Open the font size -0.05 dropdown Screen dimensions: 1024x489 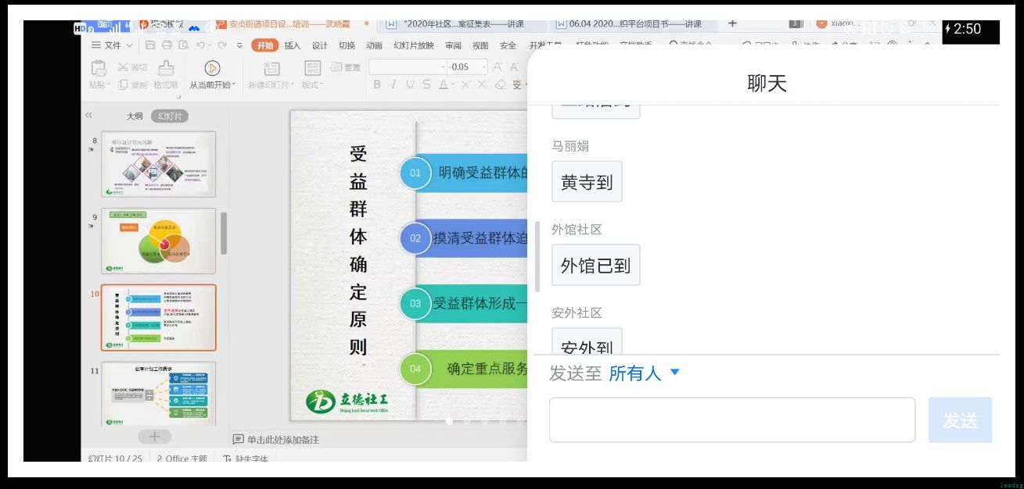tap(484, 67)
